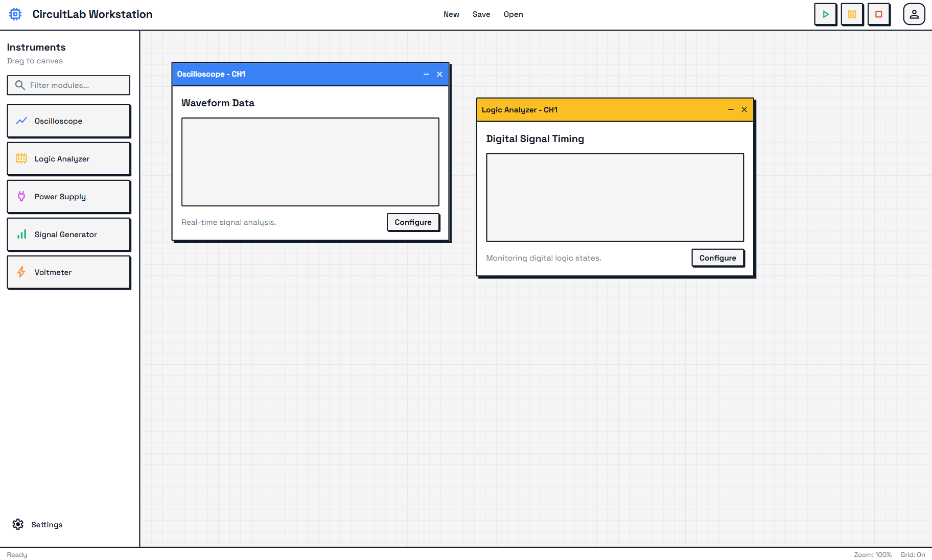The width and height of the screenshot is (932, 560).
Task: Focus the Filter modules search field
Action: [74, 85]
